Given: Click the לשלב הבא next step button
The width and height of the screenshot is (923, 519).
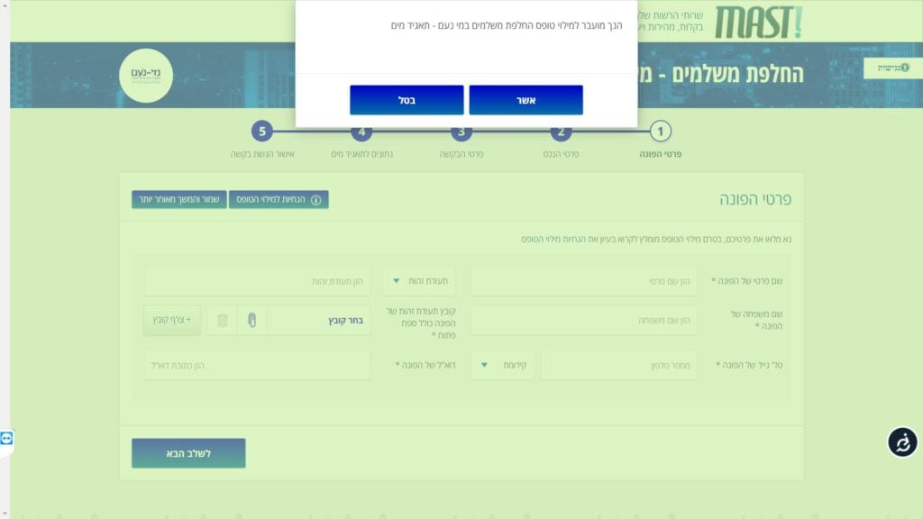Looking at the screenshot, I should (x=188, y=453).
